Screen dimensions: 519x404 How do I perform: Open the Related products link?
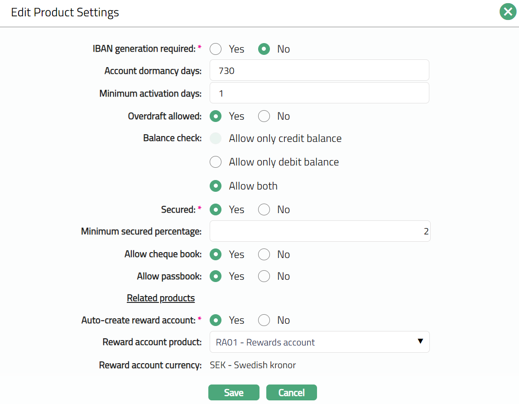tap(161, 298)
